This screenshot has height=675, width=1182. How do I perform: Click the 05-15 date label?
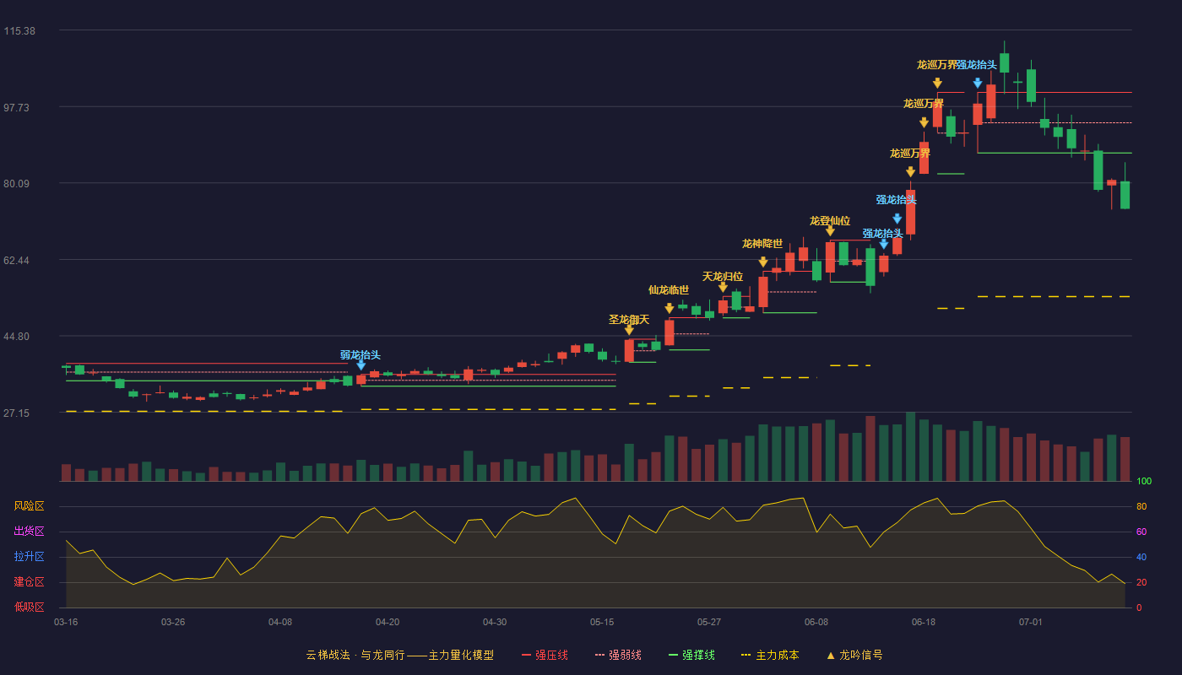[x=602, y=622]
